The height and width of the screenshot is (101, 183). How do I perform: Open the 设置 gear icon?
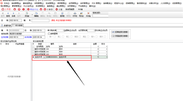[x=57, y=9]
